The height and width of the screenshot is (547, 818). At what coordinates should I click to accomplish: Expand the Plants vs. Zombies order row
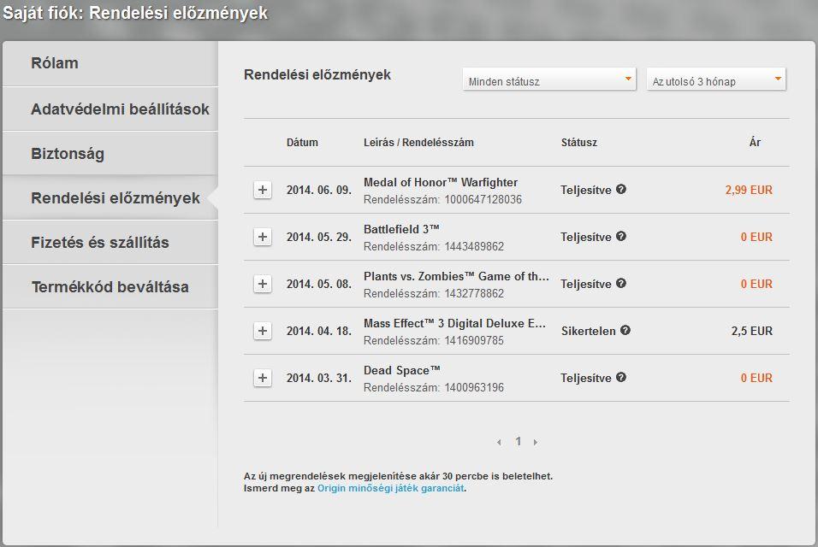[263, 284]
